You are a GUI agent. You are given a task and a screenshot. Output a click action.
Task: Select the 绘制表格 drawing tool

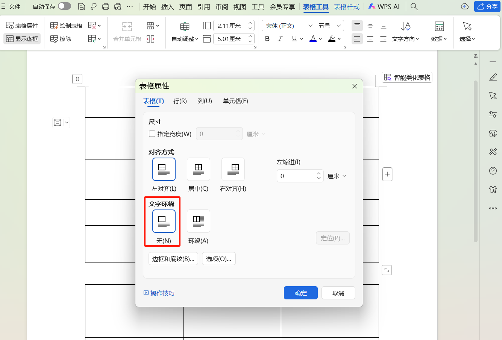click(66, 25)
